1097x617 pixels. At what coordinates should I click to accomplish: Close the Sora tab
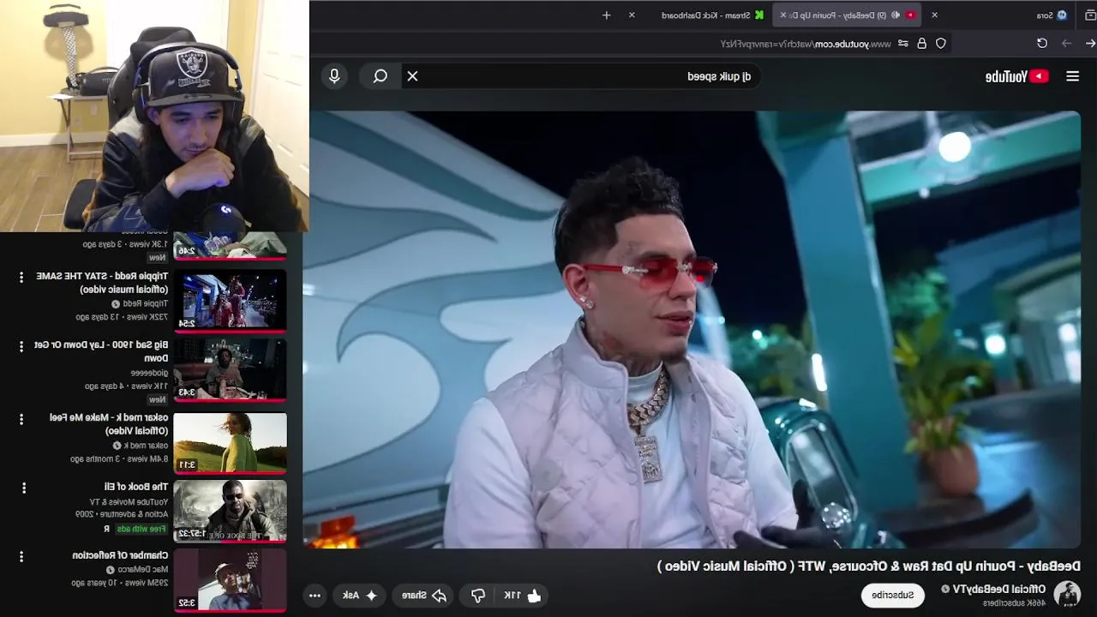point(934,15)
